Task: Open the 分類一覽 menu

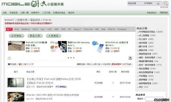Action: (x=24, y=13)
